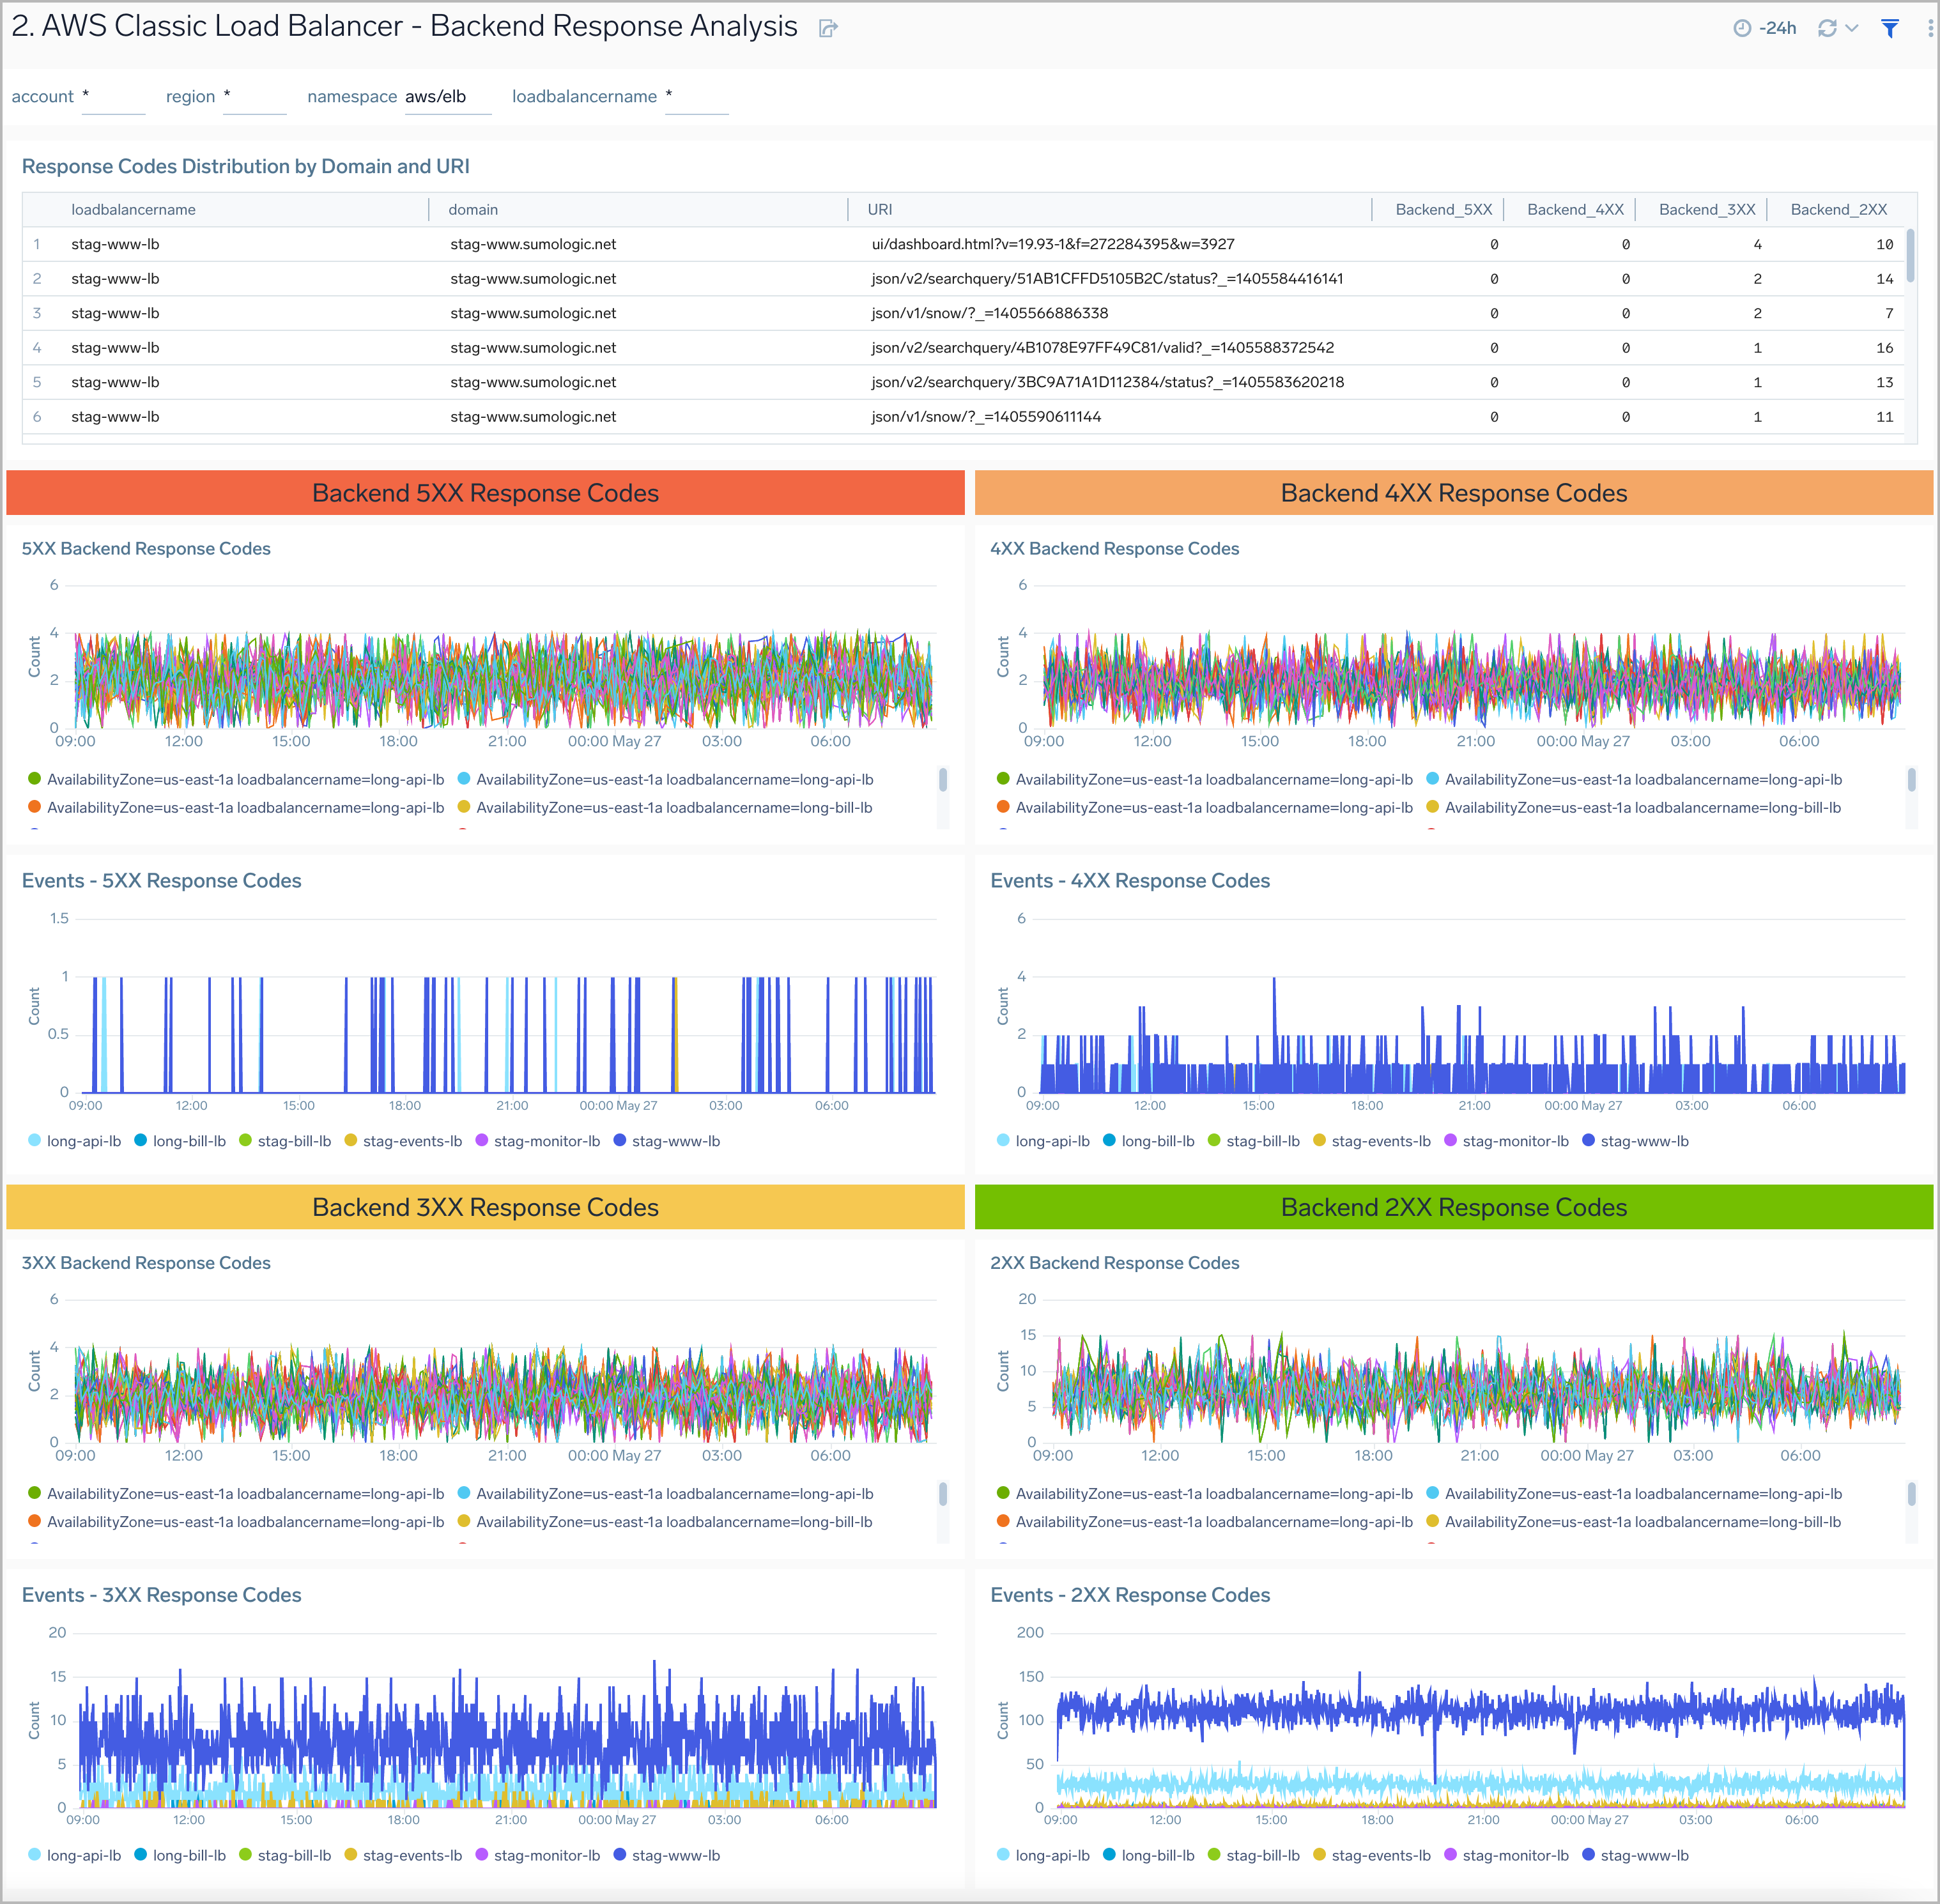This screenshot has height=1904, width=1940.
Task: Click the ui/dashboard.html URI in the first row
Action: tap(1052, 243)
